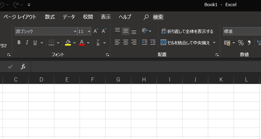Open ページ レイアウト tab

[20, 17]
